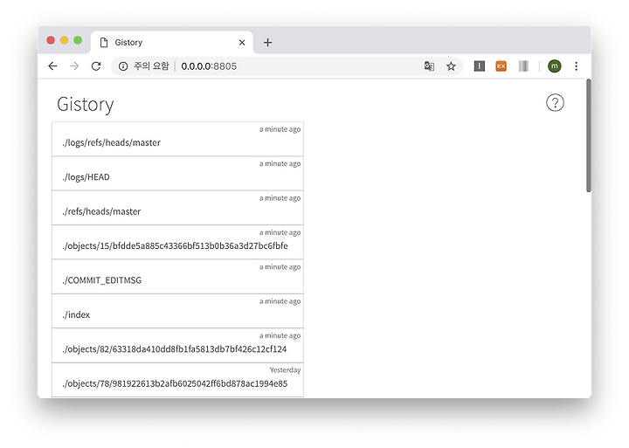Open a new tab with the plus button
The height and width of the screenshot is (448, 629).
(x=267, y=43)
